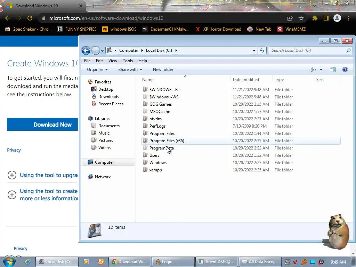Open Internet Explorer from the taskbar
Screen dimensions: 356x267
click(27, 262)
